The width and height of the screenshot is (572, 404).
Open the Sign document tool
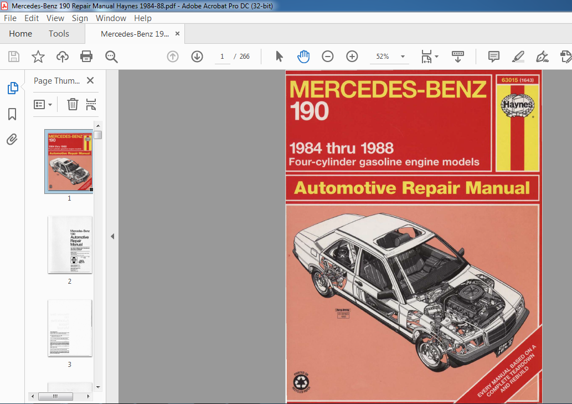point(542,57)
